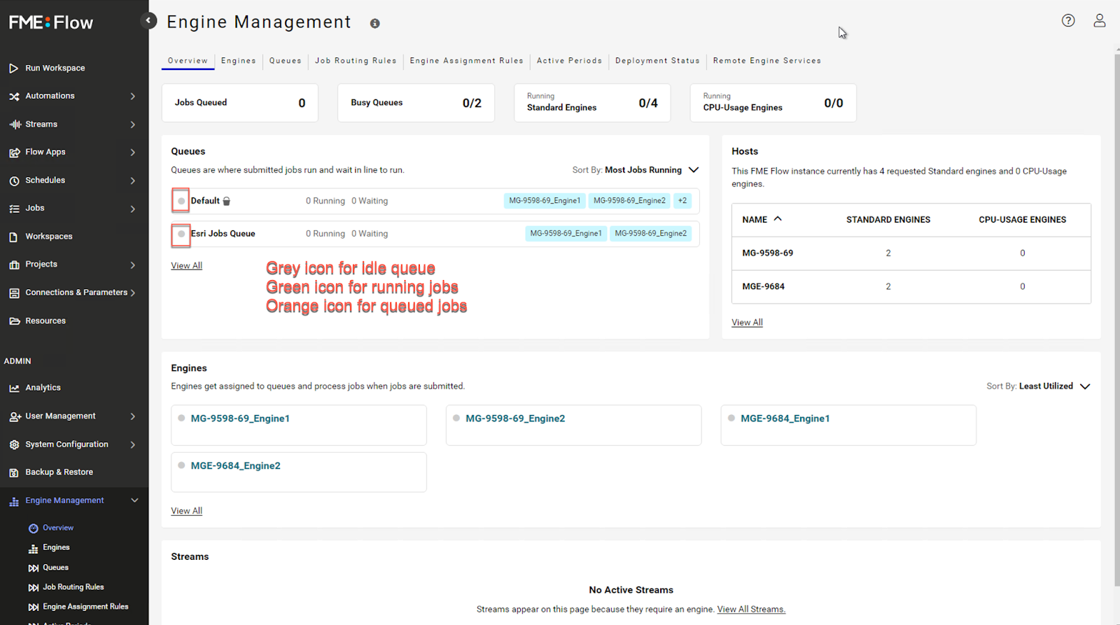Click the Connections & Parameters icon
This screenshot has height=625, width=1120.
pos(14,293)
